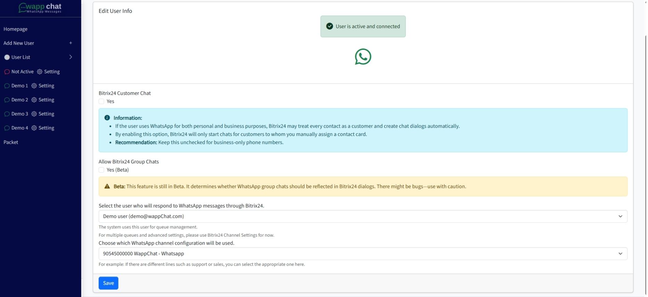Click the 'Allow Bitrix24 Group Chats' label
Screen dimensions: 648x297
click(x=128, y=162)
